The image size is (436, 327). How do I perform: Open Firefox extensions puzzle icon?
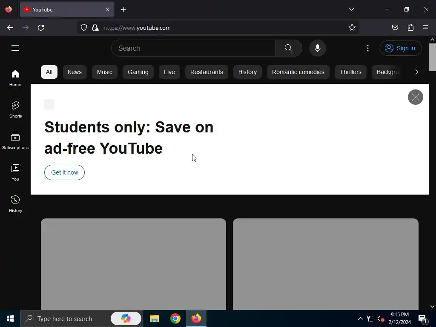(x=411, y=27)
